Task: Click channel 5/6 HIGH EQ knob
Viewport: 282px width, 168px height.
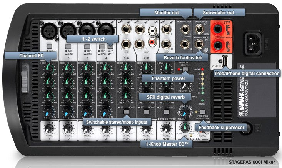Action: point(126,68)
